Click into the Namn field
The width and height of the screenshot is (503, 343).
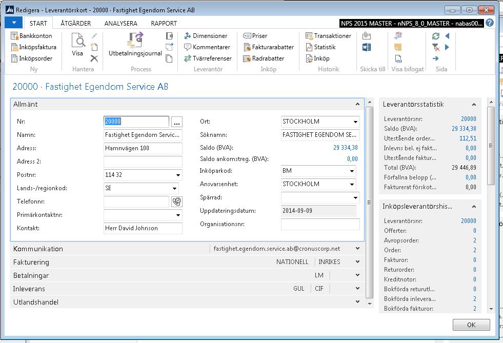(143, 135)
